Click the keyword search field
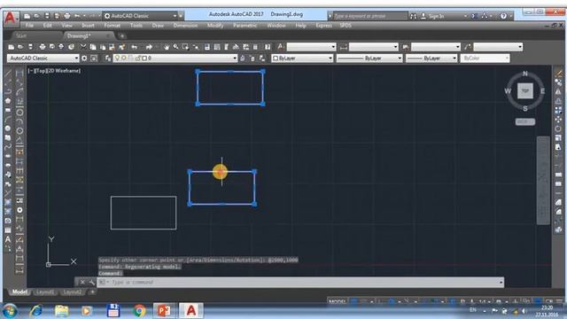The image size is (567, 319). (x=369, y=16)
